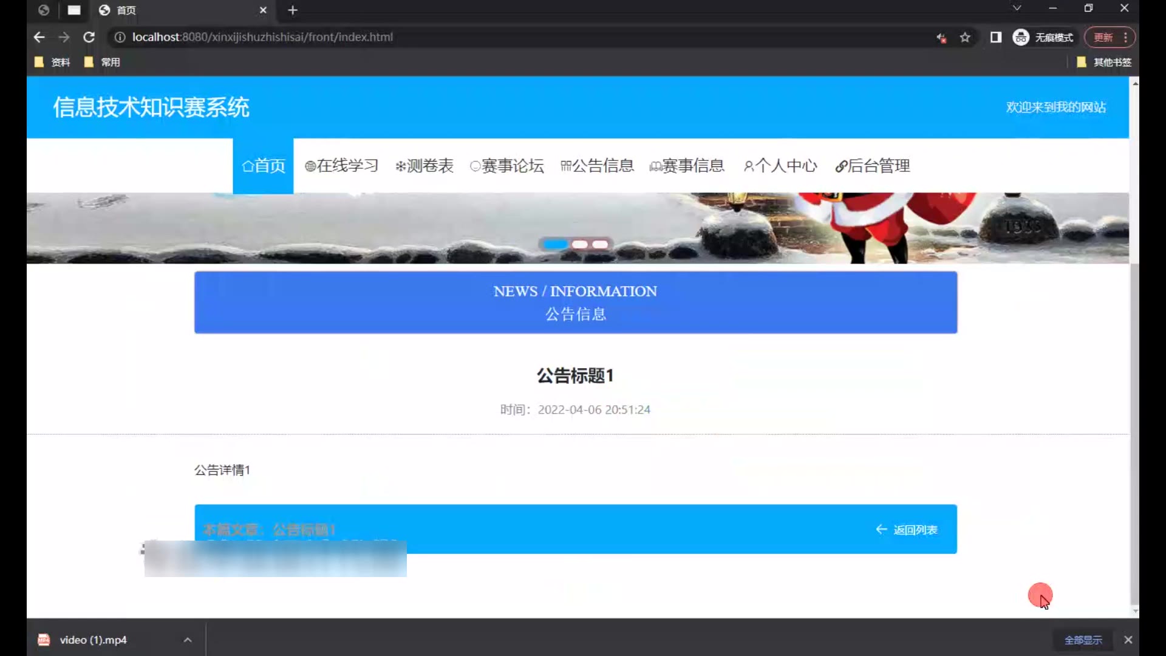Click the return arrow beside 返回列表
The width and height of the screenshot is (1166, 656).
(881, 530)
